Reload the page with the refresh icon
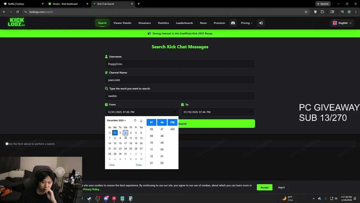 click(x=17, y=12)
